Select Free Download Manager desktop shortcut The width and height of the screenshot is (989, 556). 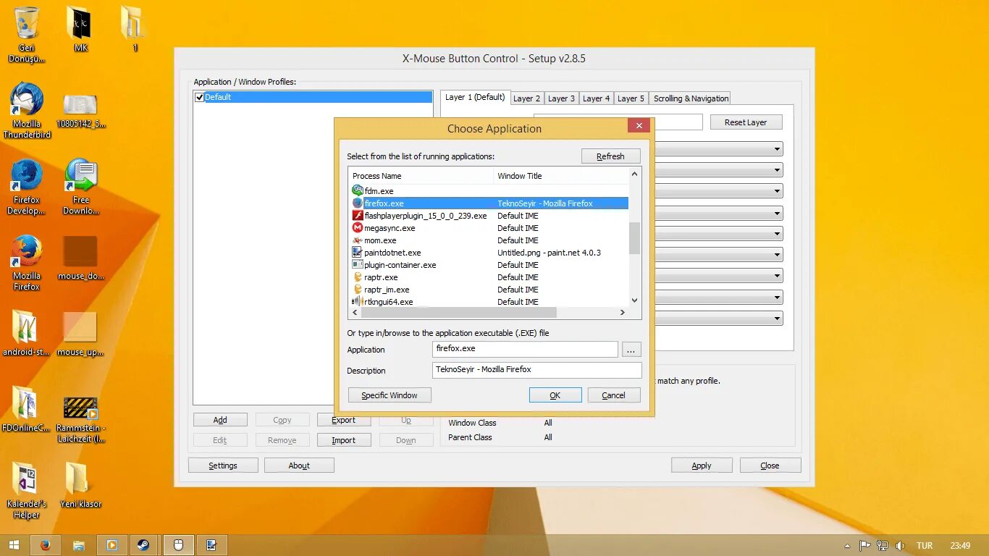coord(81,187)
